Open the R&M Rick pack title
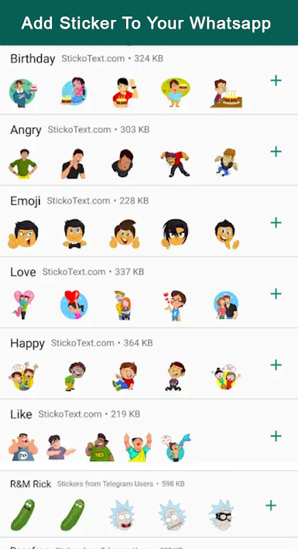The image size is (298, 549). tap(31, 484)
